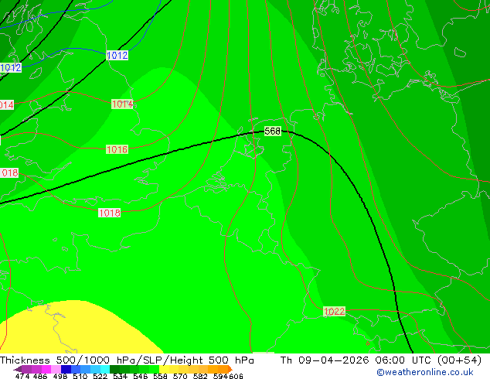Click the 1022 isobar label
This screenshot has width=490, height=379.
[334, 312]
